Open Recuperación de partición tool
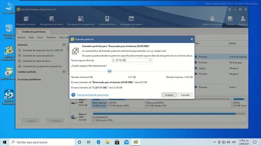 [x=81, y=21]
